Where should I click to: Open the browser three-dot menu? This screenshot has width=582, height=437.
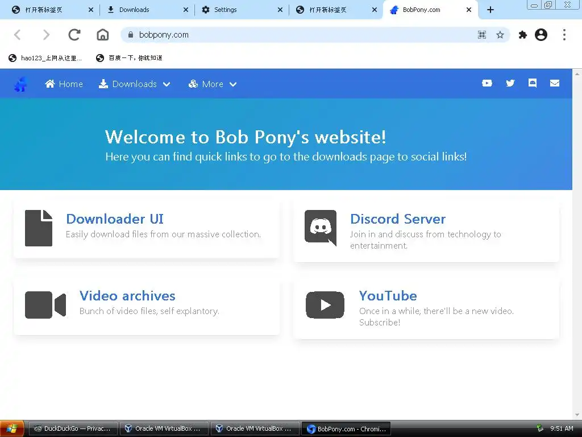564,35
